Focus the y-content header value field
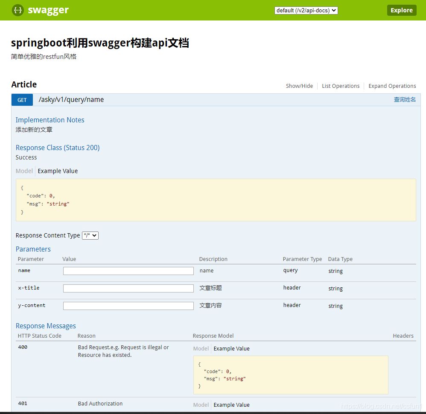426x414 pixels. click(128, 306)
